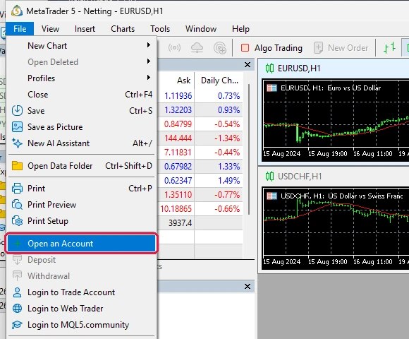Image resolution: width=409 pixels, height=339 pixels.
Task: Expand the Open Deleted submenu arrow
Action: pos(148,61)
